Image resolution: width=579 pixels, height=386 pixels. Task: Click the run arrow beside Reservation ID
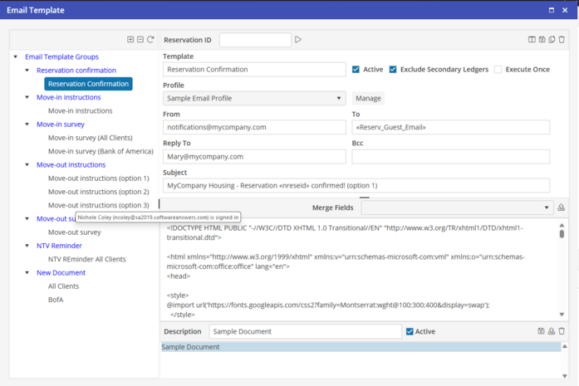298,40
